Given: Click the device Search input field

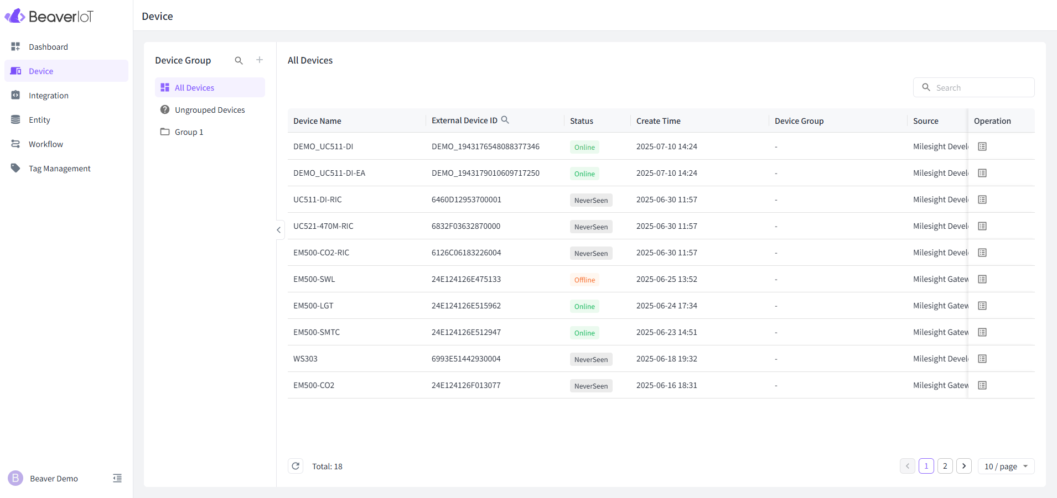Looking at the screenshot, I should coord(981,87).
